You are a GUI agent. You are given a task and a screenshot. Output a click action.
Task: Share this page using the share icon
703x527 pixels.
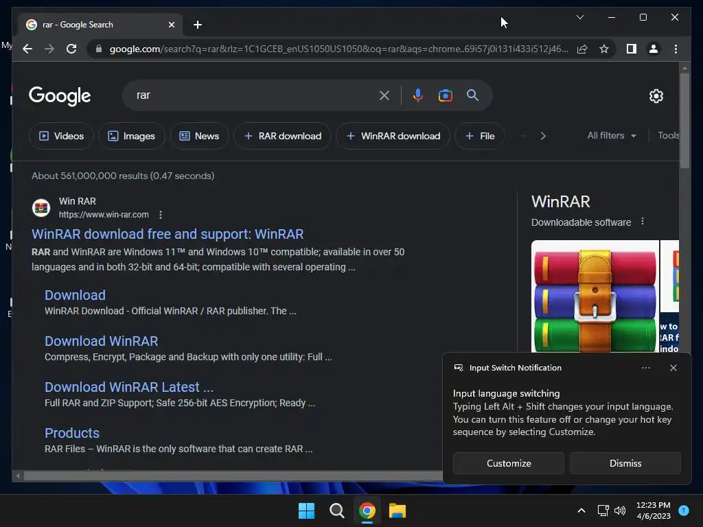pyautogui.click(x=582, y=49)
